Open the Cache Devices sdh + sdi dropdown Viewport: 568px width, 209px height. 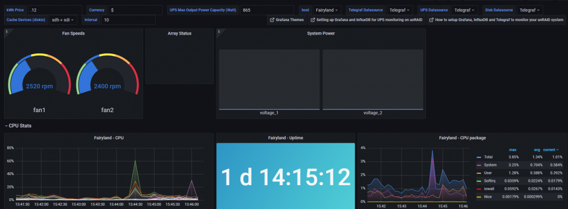pos(63,20)
